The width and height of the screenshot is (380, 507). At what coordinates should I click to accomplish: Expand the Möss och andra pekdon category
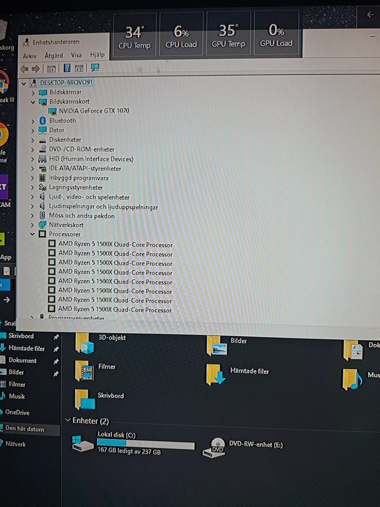[x=32, y=216]
